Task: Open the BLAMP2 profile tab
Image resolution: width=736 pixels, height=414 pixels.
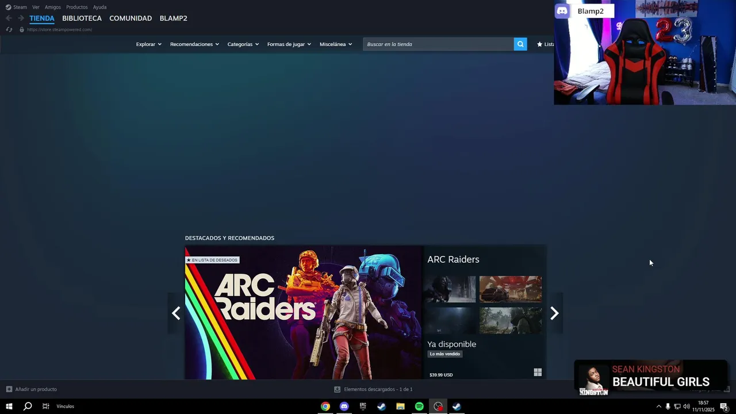Action: [173, 18]
